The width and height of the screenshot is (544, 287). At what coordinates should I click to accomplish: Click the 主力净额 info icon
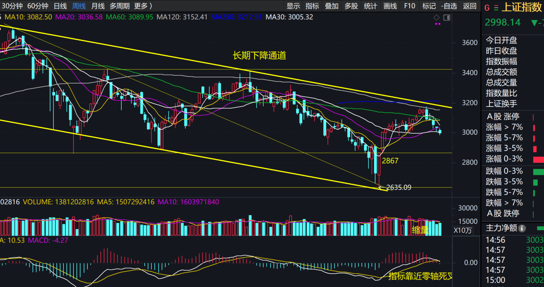click(x=522, y=228)
